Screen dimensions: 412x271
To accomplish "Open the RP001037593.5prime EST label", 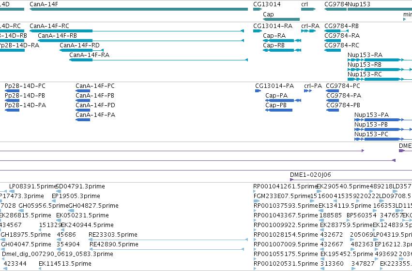I will tap(286, 206).
